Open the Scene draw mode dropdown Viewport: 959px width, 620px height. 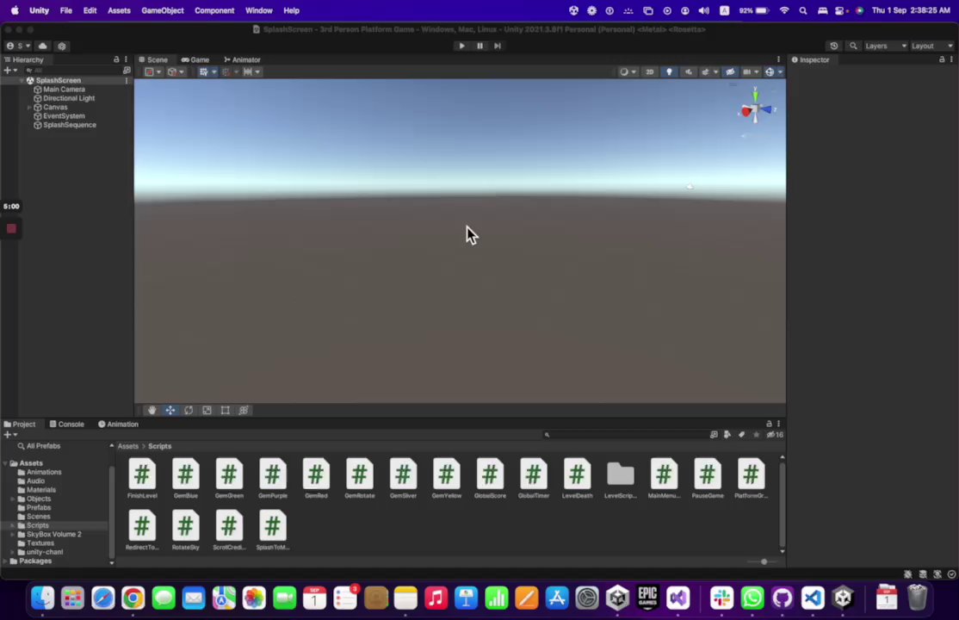(x=628, y=71)
